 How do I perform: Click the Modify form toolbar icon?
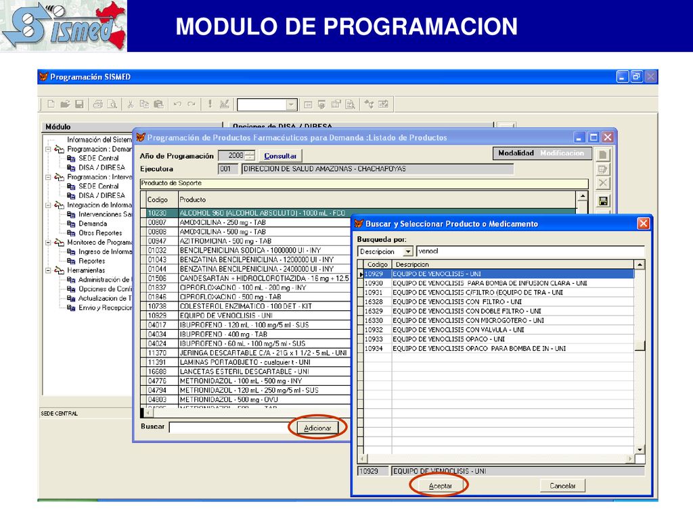[x=225, y=104]
